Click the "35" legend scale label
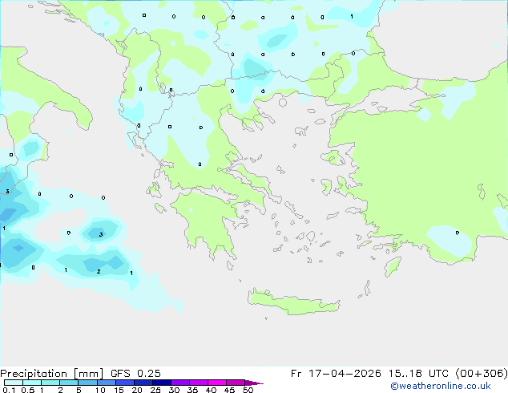Viewport: 508px width, 393px height. (192, 390)
